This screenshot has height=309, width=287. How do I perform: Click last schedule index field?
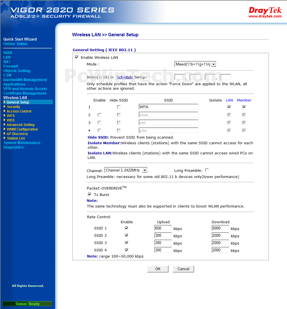[x=225, y=77]
